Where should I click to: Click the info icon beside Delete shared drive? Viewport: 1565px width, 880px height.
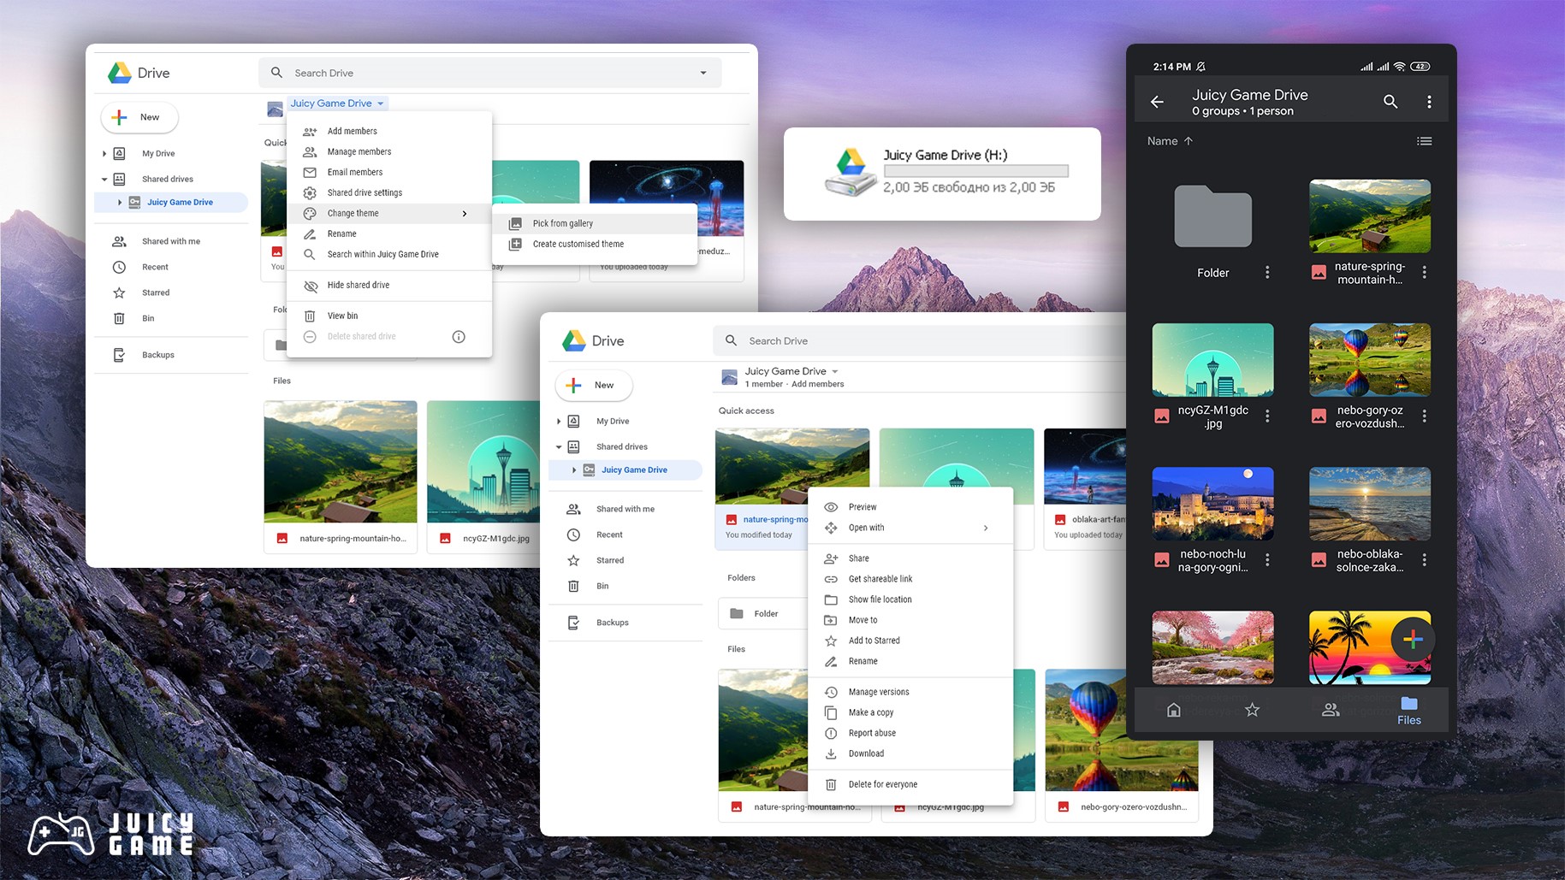pyautogui.click(x=459, y=337)
